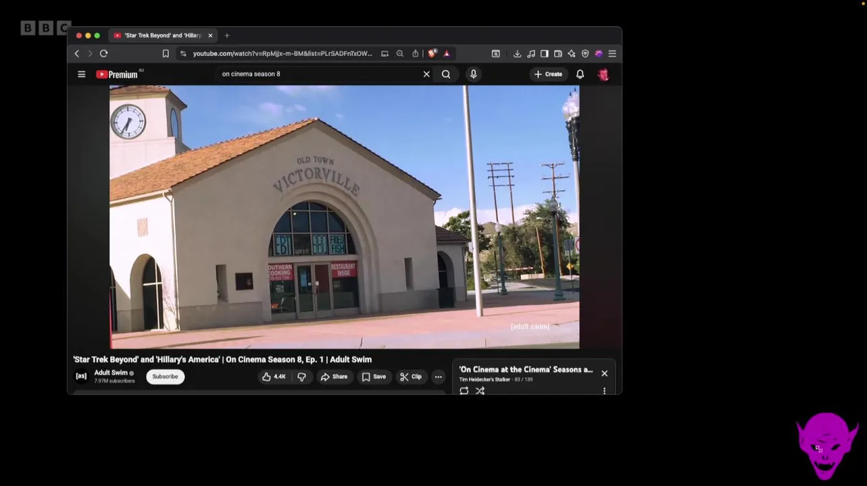Open the Adult Swim channel name
The width and height of the screenshot is (867, 486).
[x=111, y=373]
